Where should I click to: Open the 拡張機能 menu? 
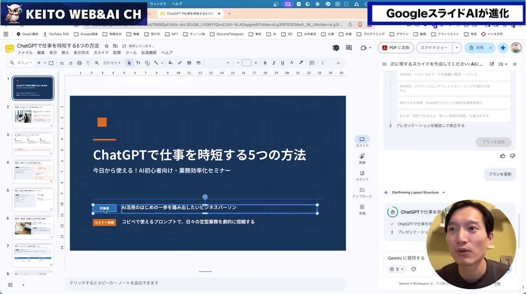click(x=149, y=52)
